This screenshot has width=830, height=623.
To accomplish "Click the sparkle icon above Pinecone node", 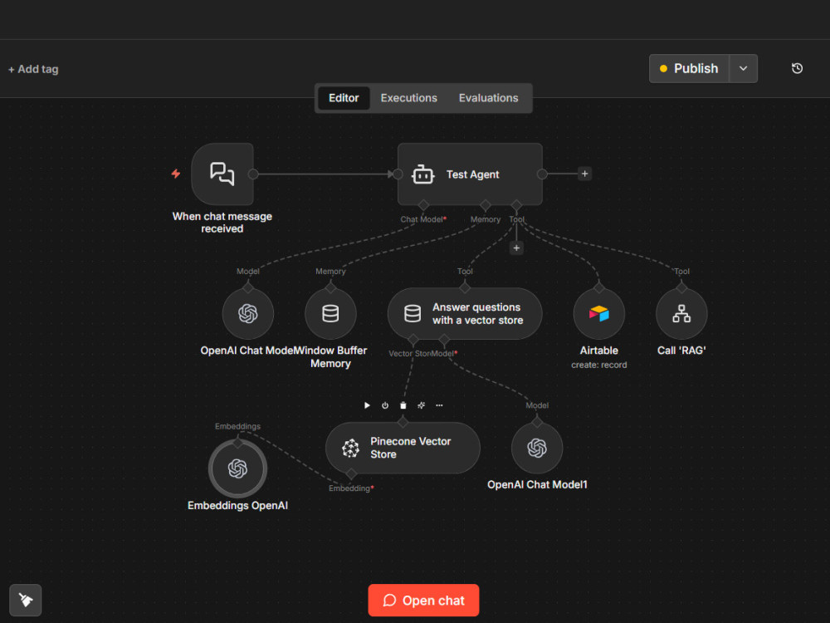I will pos(421,405).
